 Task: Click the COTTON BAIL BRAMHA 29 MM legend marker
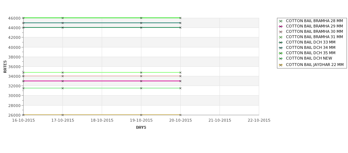pos(281,27)
